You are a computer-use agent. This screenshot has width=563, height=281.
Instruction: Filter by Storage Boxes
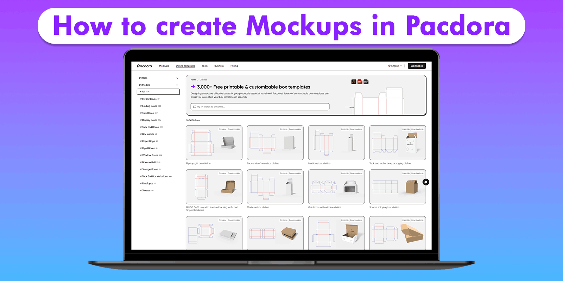point(151,169)
